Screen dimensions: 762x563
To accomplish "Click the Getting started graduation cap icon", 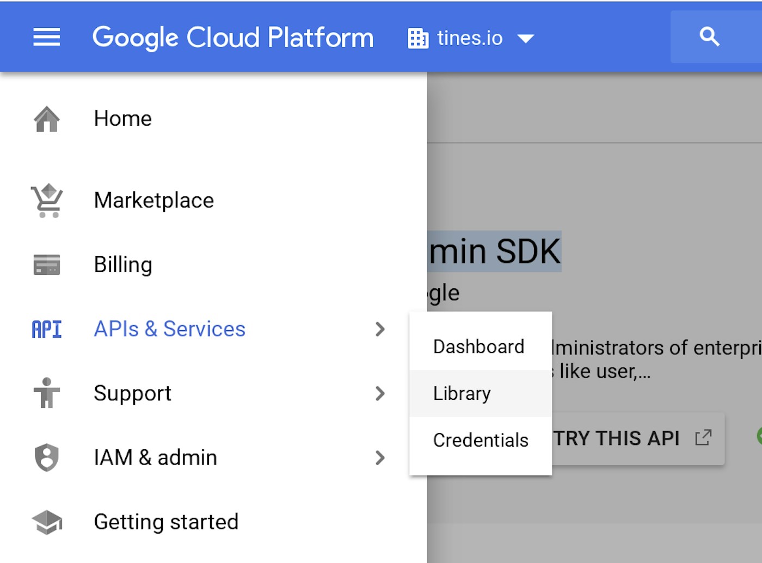I will 47,522.
